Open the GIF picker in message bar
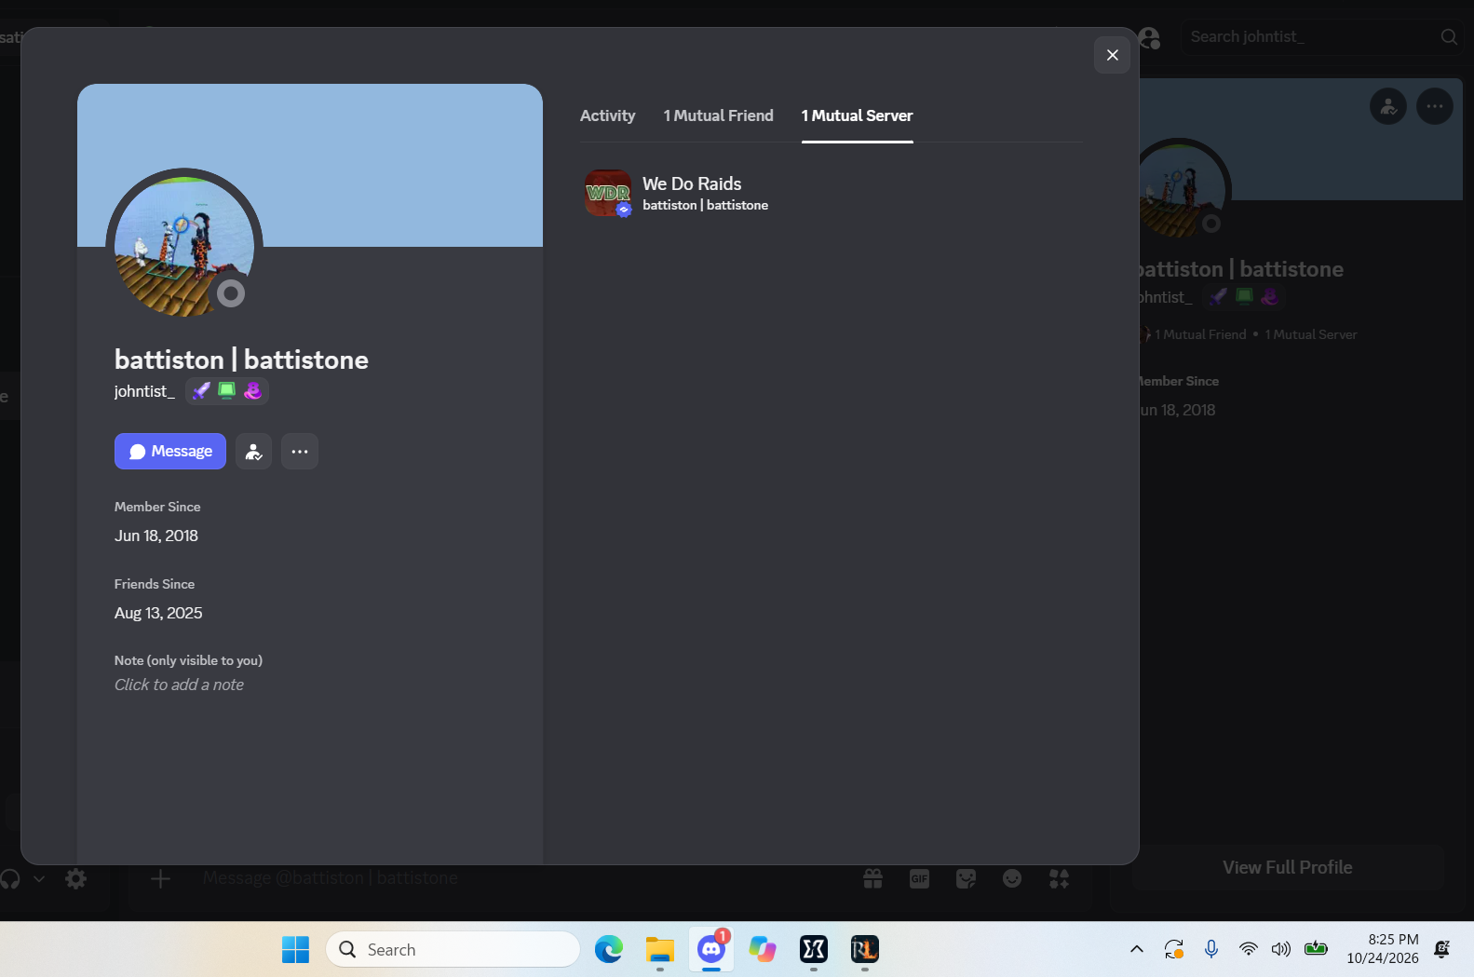This screenshot has height=977, width=1474. (x=919, y=878)
